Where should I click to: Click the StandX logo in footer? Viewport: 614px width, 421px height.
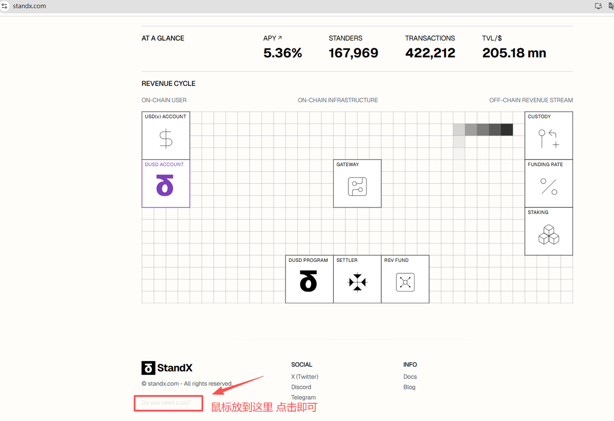(167, 368)
